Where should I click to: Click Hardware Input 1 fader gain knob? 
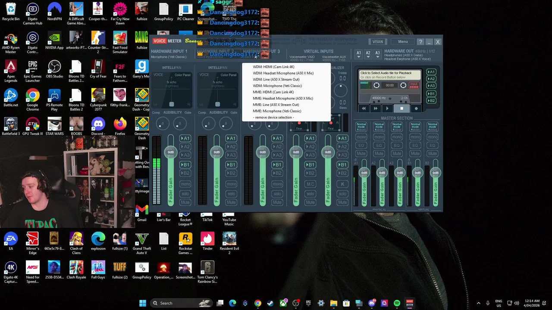tap(171, 152)
